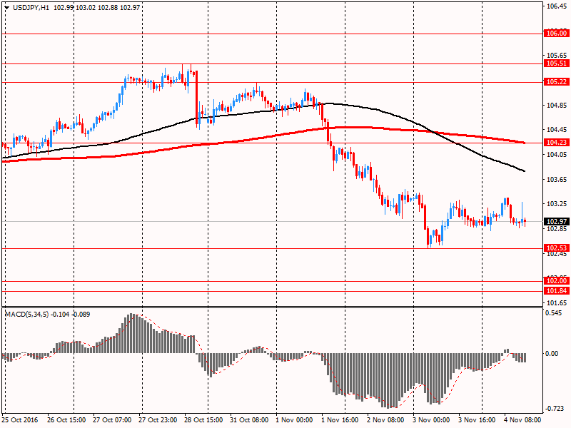Screen dimensions: 571x428
Task: Click the 103.25 price scale value
Action: (557, 204)
